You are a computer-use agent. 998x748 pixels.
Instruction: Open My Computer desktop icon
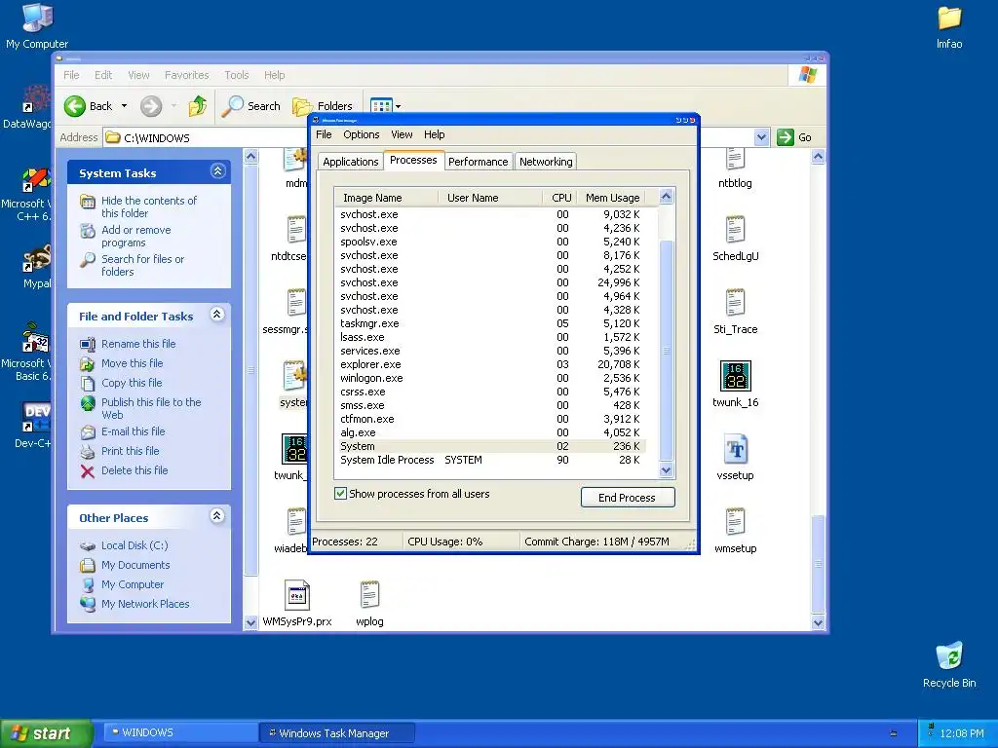coord(37,18)
